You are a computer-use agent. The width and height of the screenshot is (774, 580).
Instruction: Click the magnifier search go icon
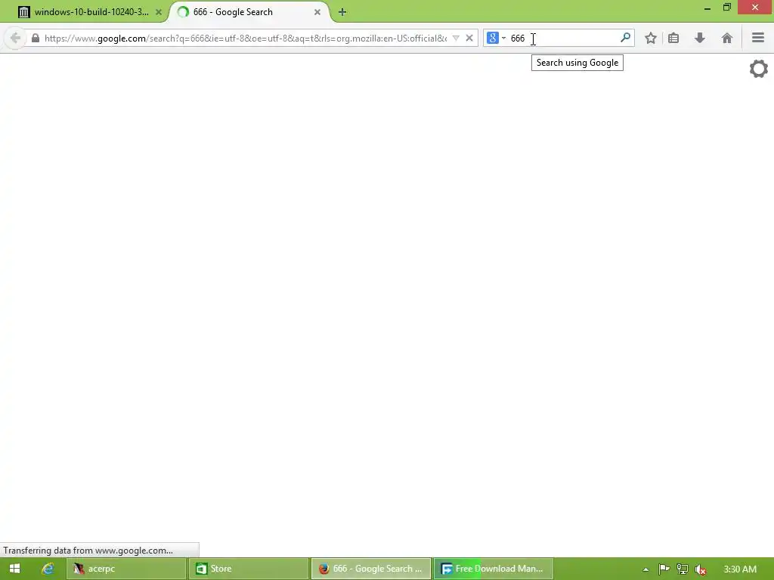tap(625, 38)
